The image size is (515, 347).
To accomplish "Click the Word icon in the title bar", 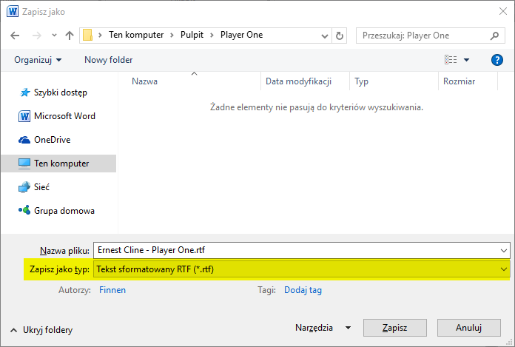I will pyautogui.click(x=13, y=12).
